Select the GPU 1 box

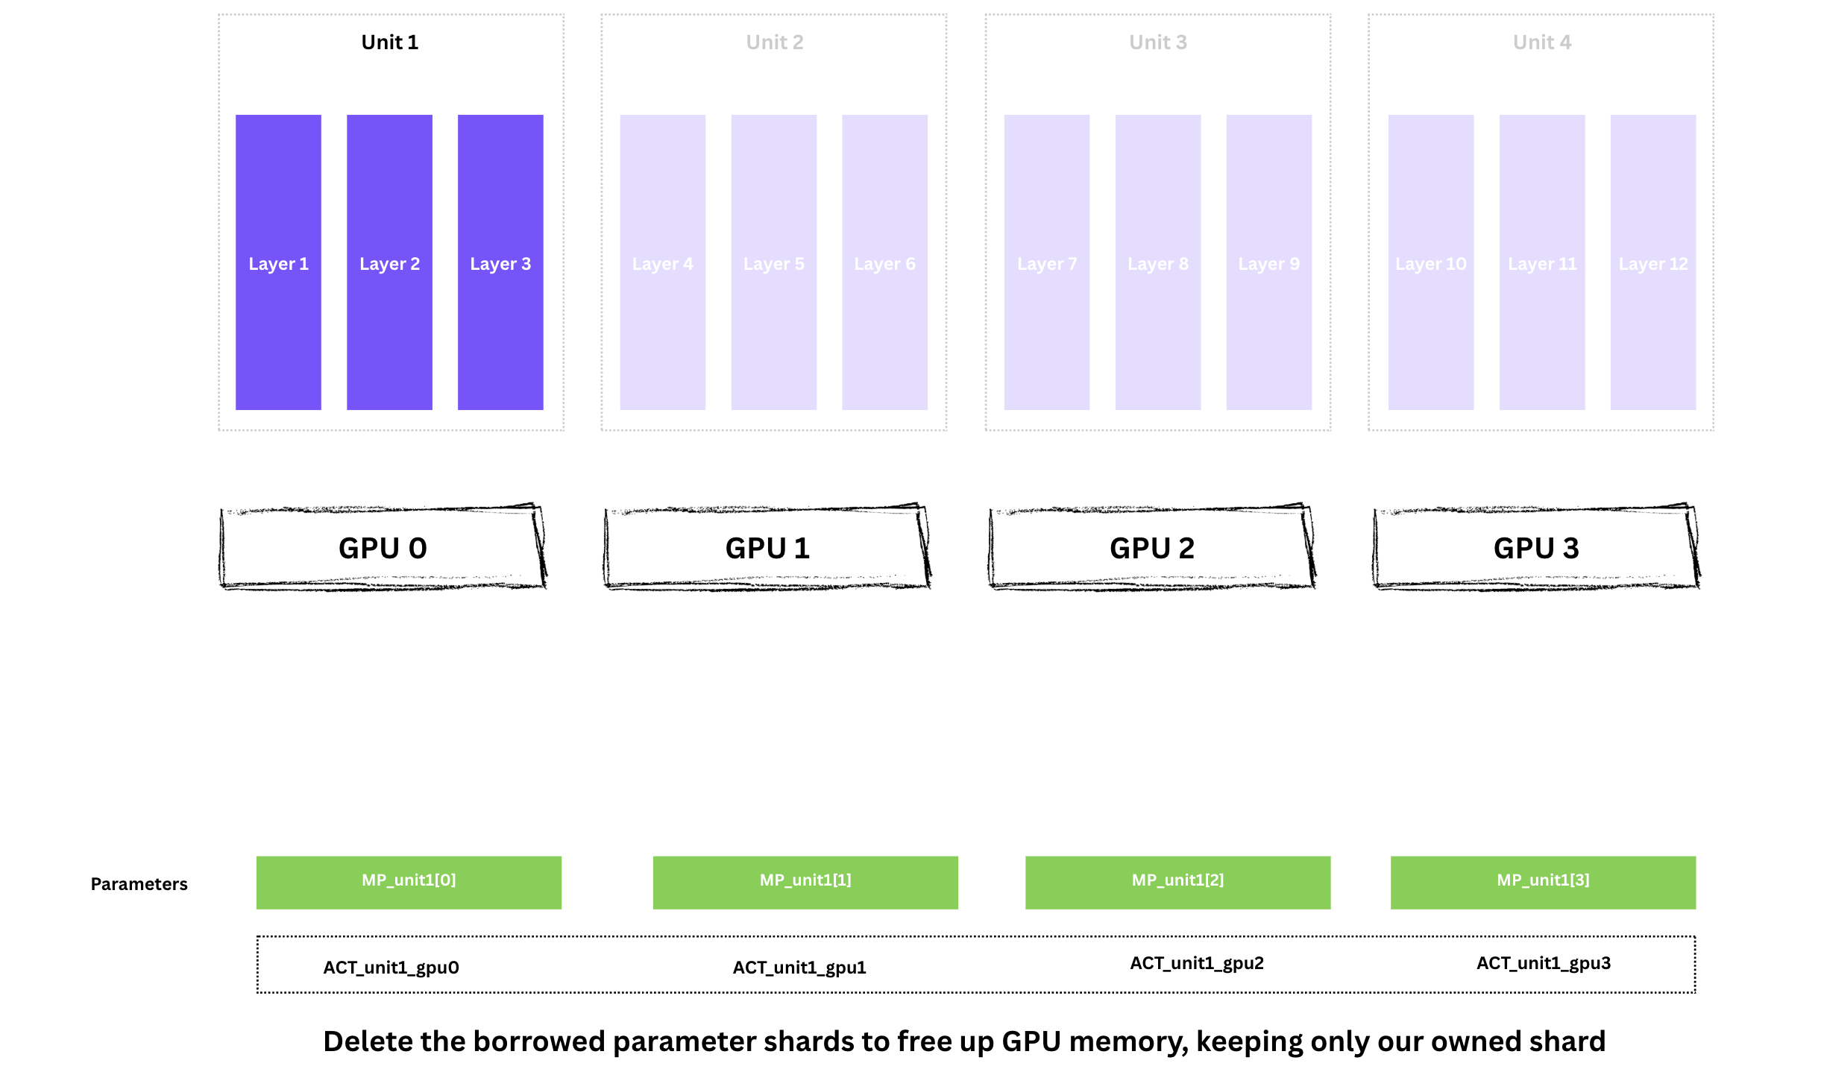pyautogui.click(x=767, y=548)
